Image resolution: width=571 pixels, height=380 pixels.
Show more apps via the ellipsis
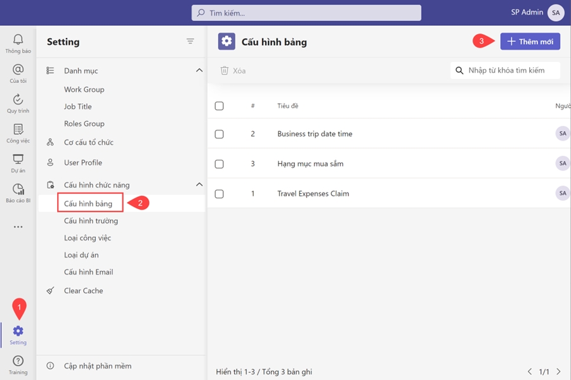[x=18, y=227]
